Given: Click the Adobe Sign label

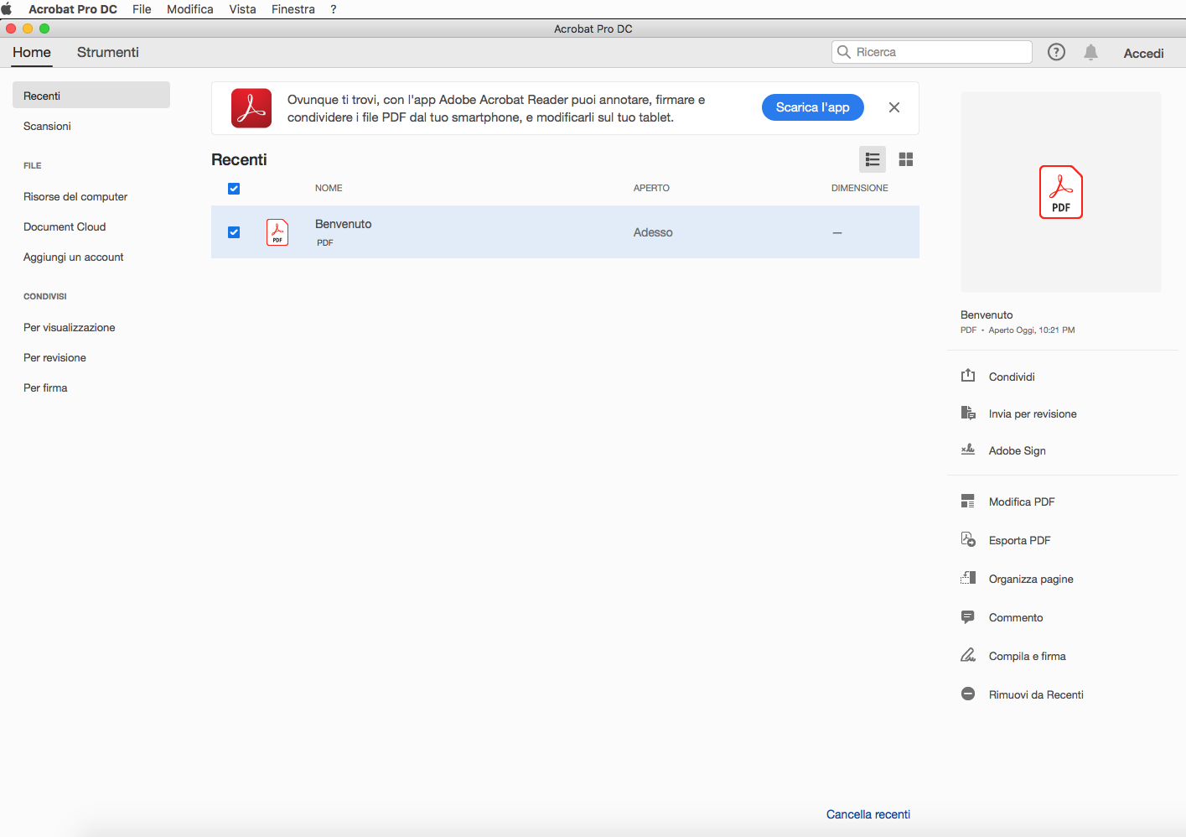Looking at the screenshot, I should (x=1018, y=450).
